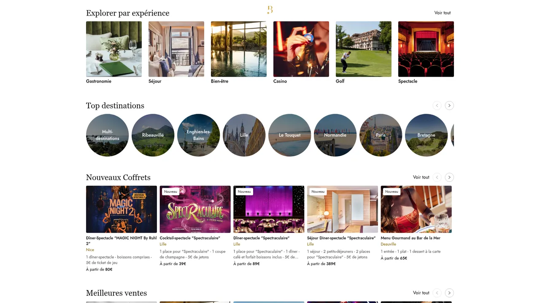Viewport: 540px width, 303px height.
Task: Show previous Top destinations with left arrow
Action: [x=437, y=106]
